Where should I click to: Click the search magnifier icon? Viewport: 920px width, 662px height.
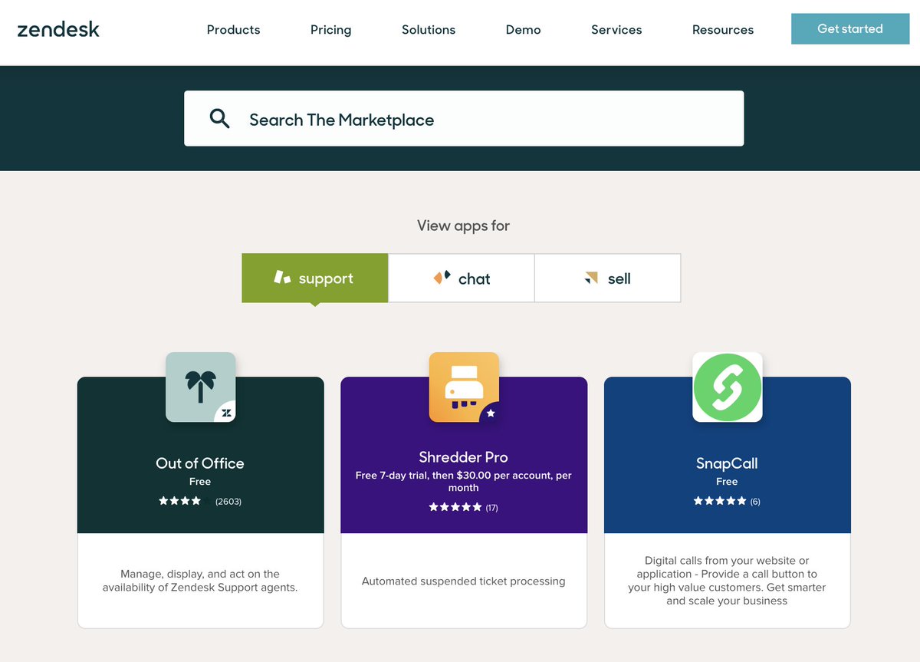point(220,118)
